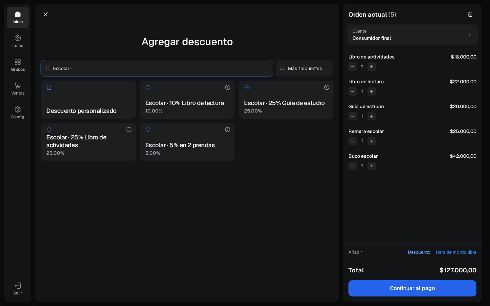Close the Agregar descuento dialog

pyautogui.click(x=46, y=14)
